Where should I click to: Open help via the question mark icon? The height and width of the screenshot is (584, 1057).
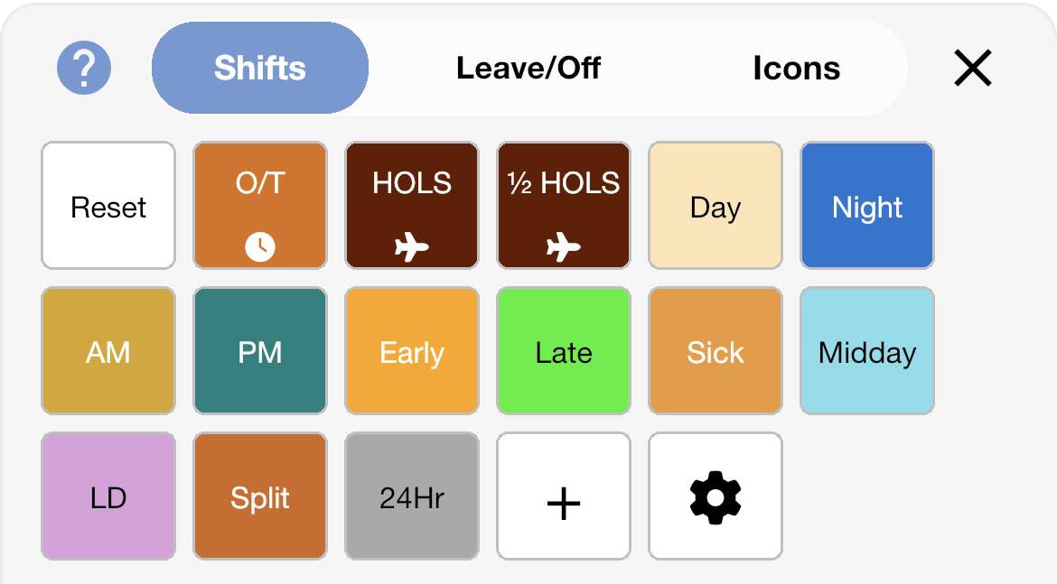coord(85,67)
